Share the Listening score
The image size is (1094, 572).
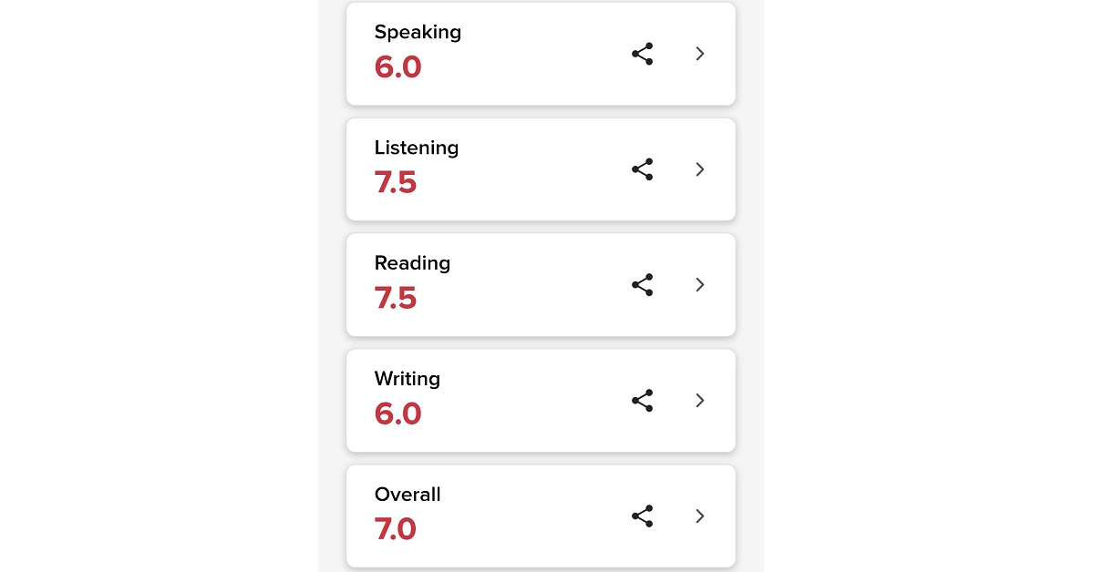643,169
